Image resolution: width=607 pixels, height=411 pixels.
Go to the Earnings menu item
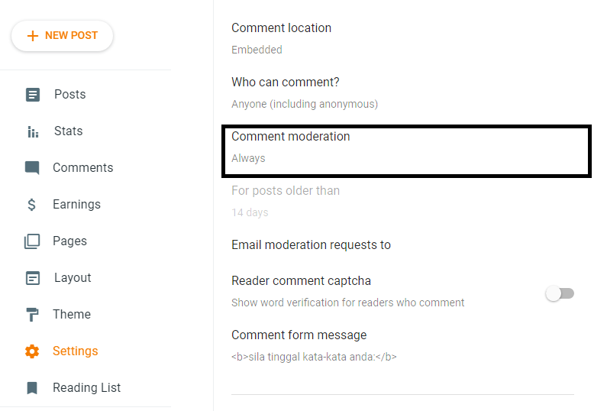76,205
